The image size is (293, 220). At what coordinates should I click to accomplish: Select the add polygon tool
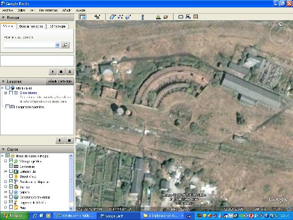coord(113,17)
